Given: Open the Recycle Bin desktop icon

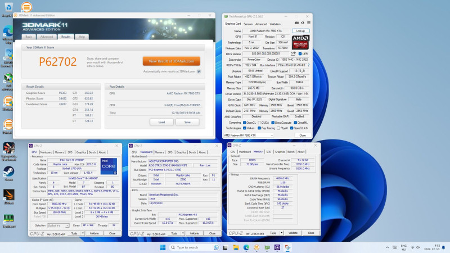Looking at the screenshot, I should pyautogui.click(x=8, y=9).
